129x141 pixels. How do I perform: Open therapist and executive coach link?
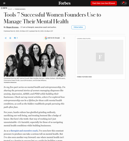point(24,131)
